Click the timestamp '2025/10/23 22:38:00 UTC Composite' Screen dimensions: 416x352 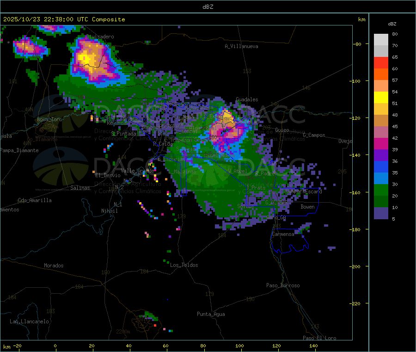64,19
